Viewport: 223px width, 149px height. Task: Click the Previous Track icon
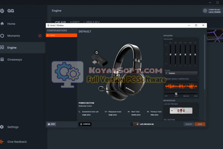coord(148,112)
